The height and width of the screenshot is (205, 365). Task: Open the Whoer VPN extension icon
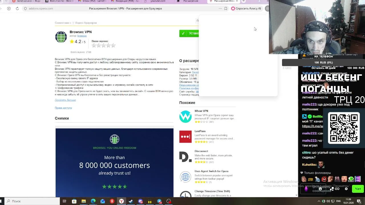pos(185,116)
